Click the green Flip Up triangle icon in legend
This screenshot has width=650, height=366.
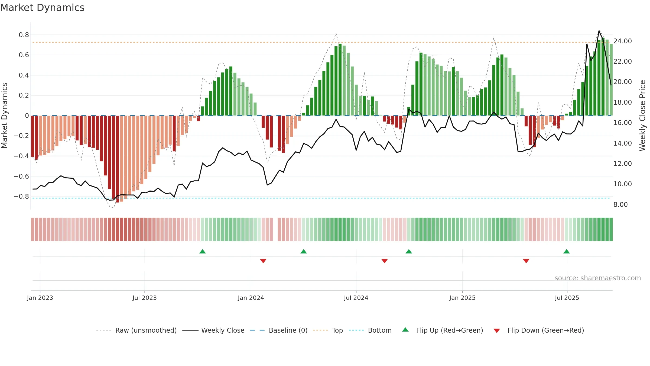click(x=405, y=330)
